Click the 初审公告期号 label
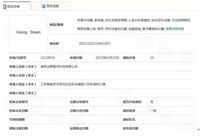 (x=18, y=102)
